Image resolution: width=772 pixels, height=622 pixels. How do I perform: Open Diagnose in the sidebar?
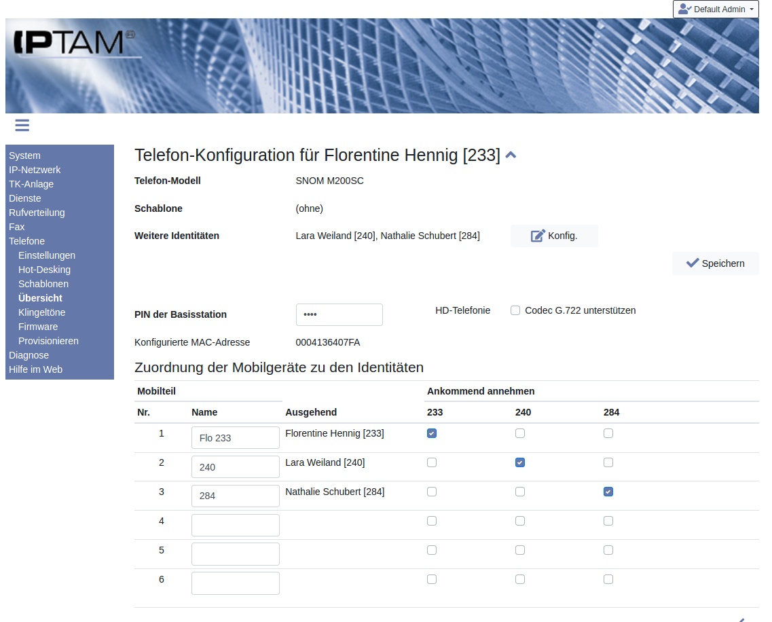click(29, 355)
